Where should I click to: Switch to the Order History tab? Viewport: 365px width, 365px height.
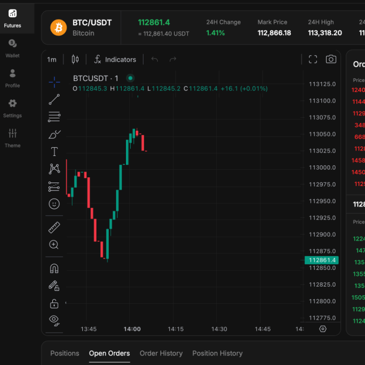[161, 353]
